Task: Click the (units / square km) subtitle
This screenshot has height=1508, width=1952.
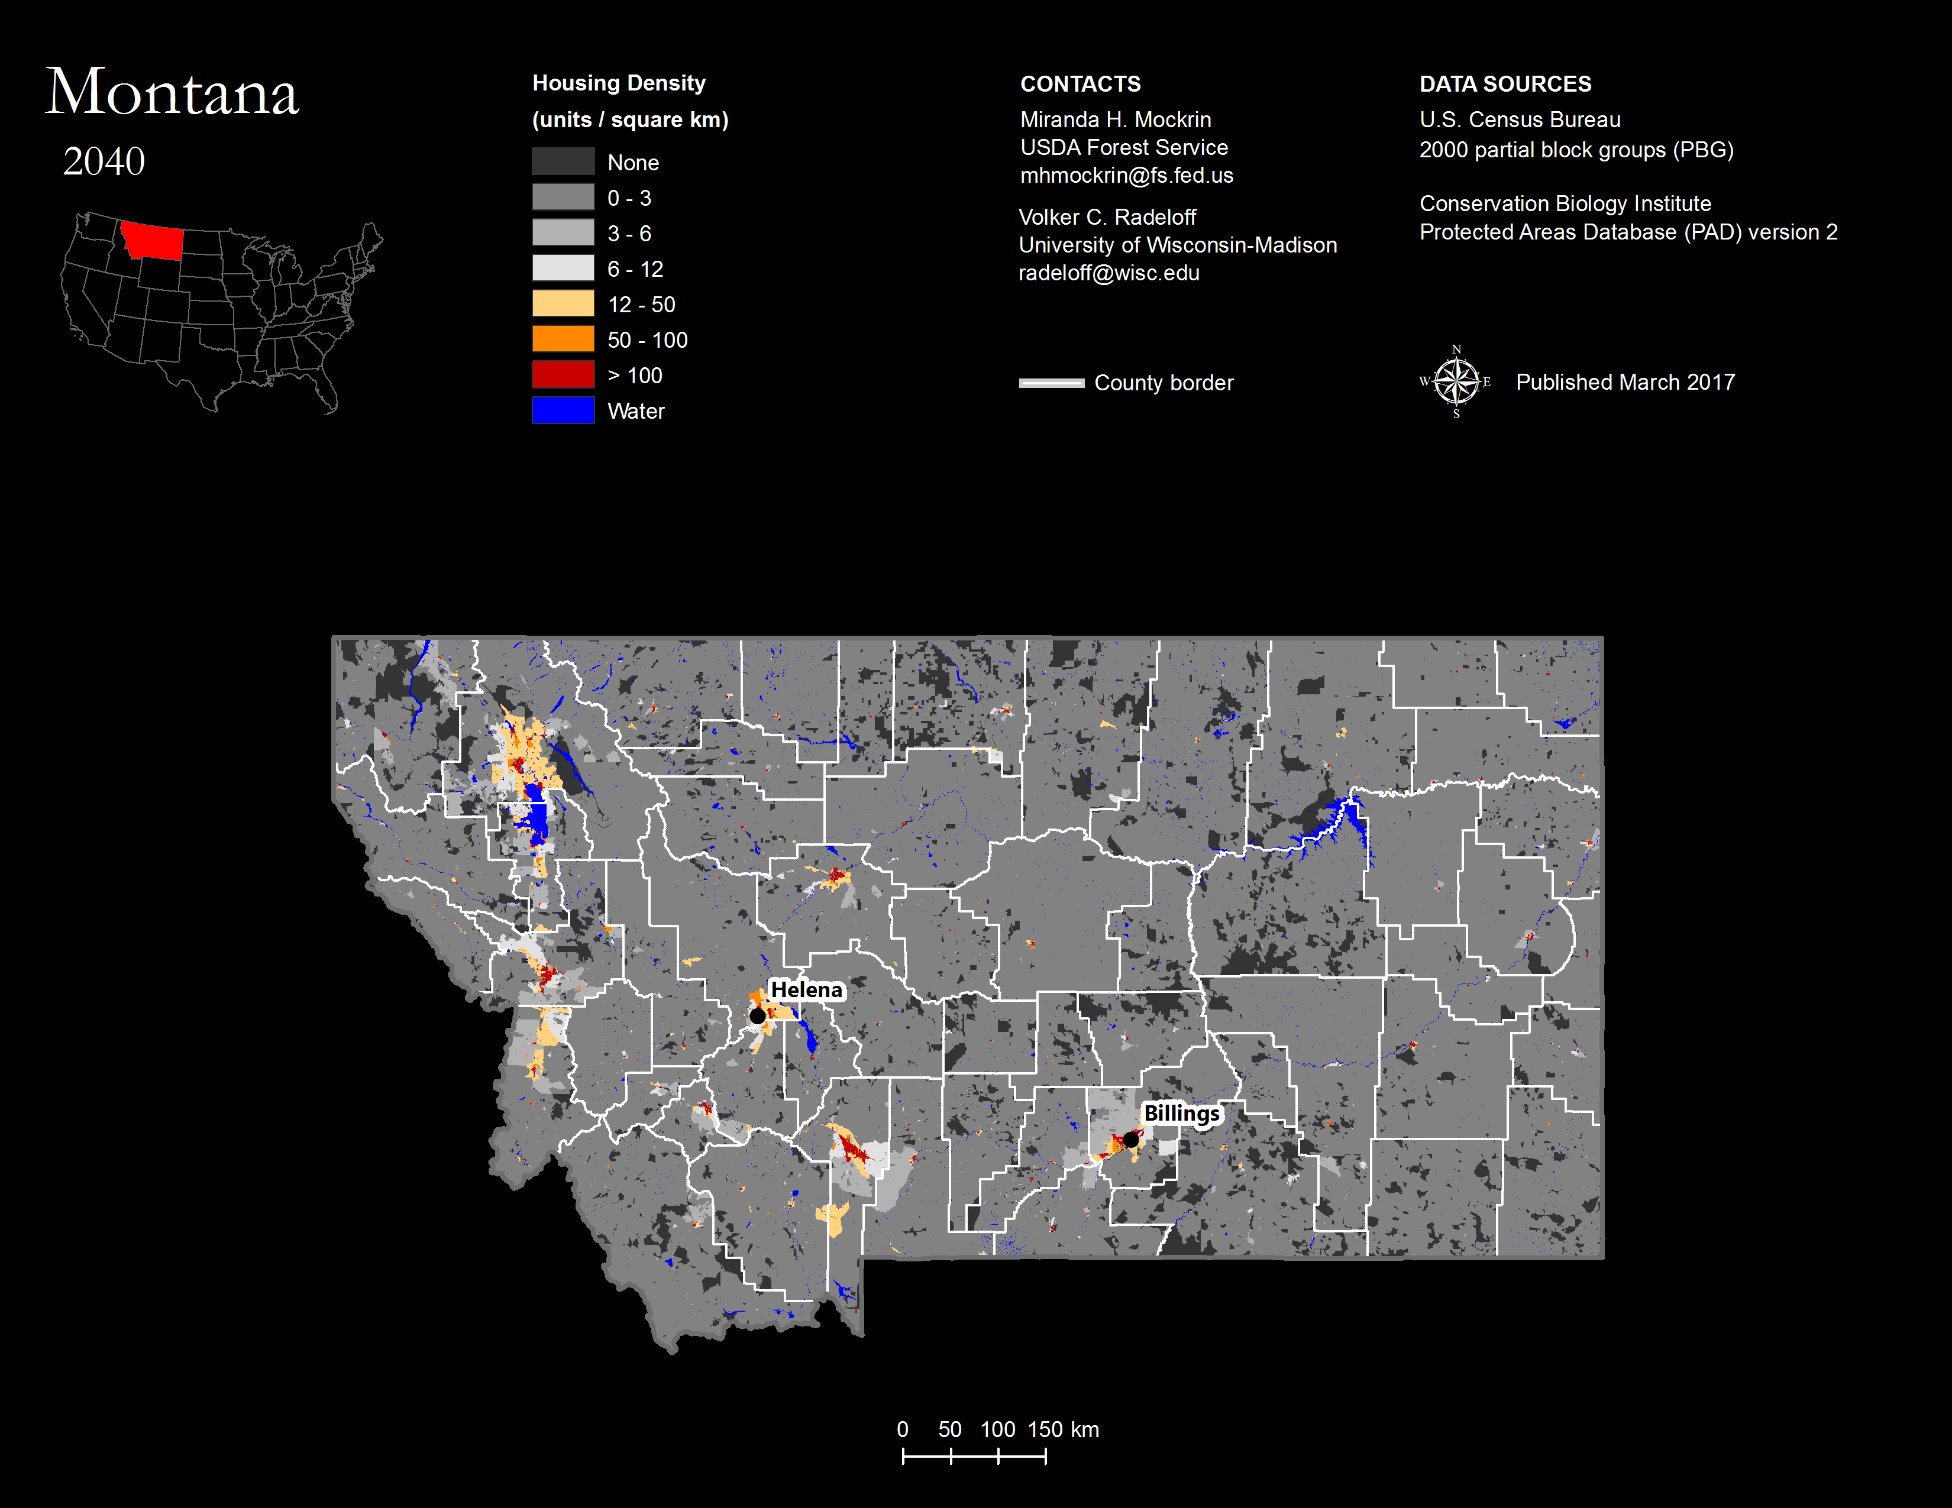Action: coord(630,119)
